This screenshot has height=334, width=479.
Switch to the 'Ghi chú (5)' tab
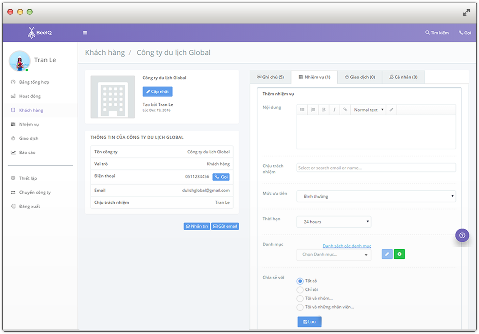(x=270, y=77)
